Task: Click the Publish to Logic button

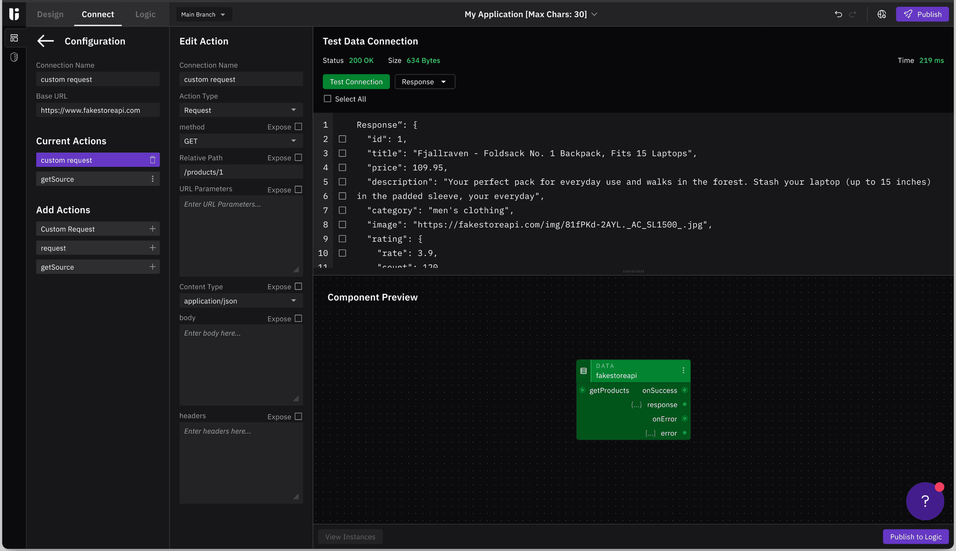Action: [916, 536]
